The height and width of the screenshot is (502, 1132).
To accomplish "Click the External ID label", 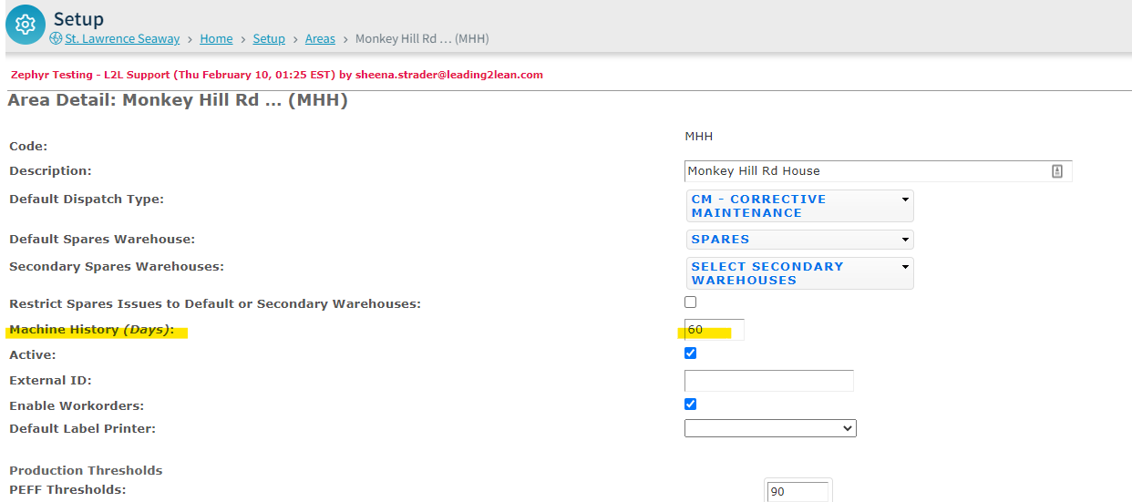I will pos(51,381).
